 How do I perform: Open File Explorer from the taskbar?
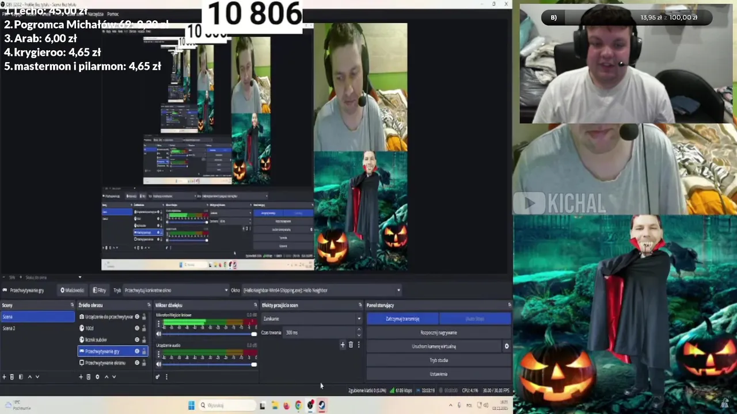coord(275,405)
